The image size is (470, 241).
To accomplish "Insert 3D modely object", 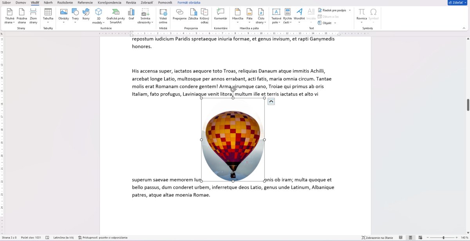I will tap(98, 16).
